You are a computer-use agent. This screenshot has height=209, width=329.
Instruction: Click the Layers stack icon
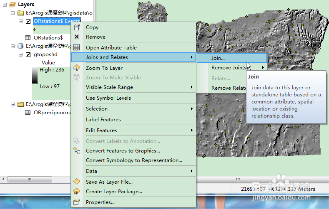[x=13, y=5]
